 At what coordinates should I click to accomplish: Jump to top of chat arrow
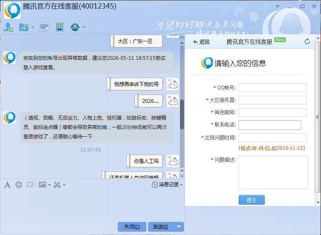182,38
